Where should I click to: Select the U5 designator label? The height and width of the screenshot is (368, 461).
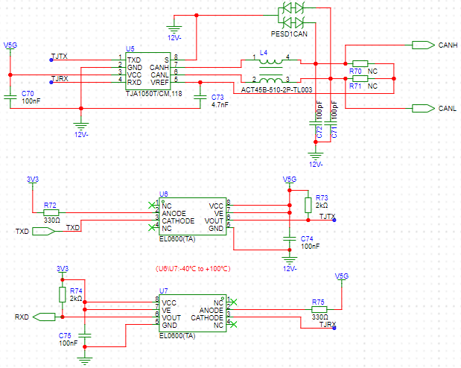click(x=130, y=49)
